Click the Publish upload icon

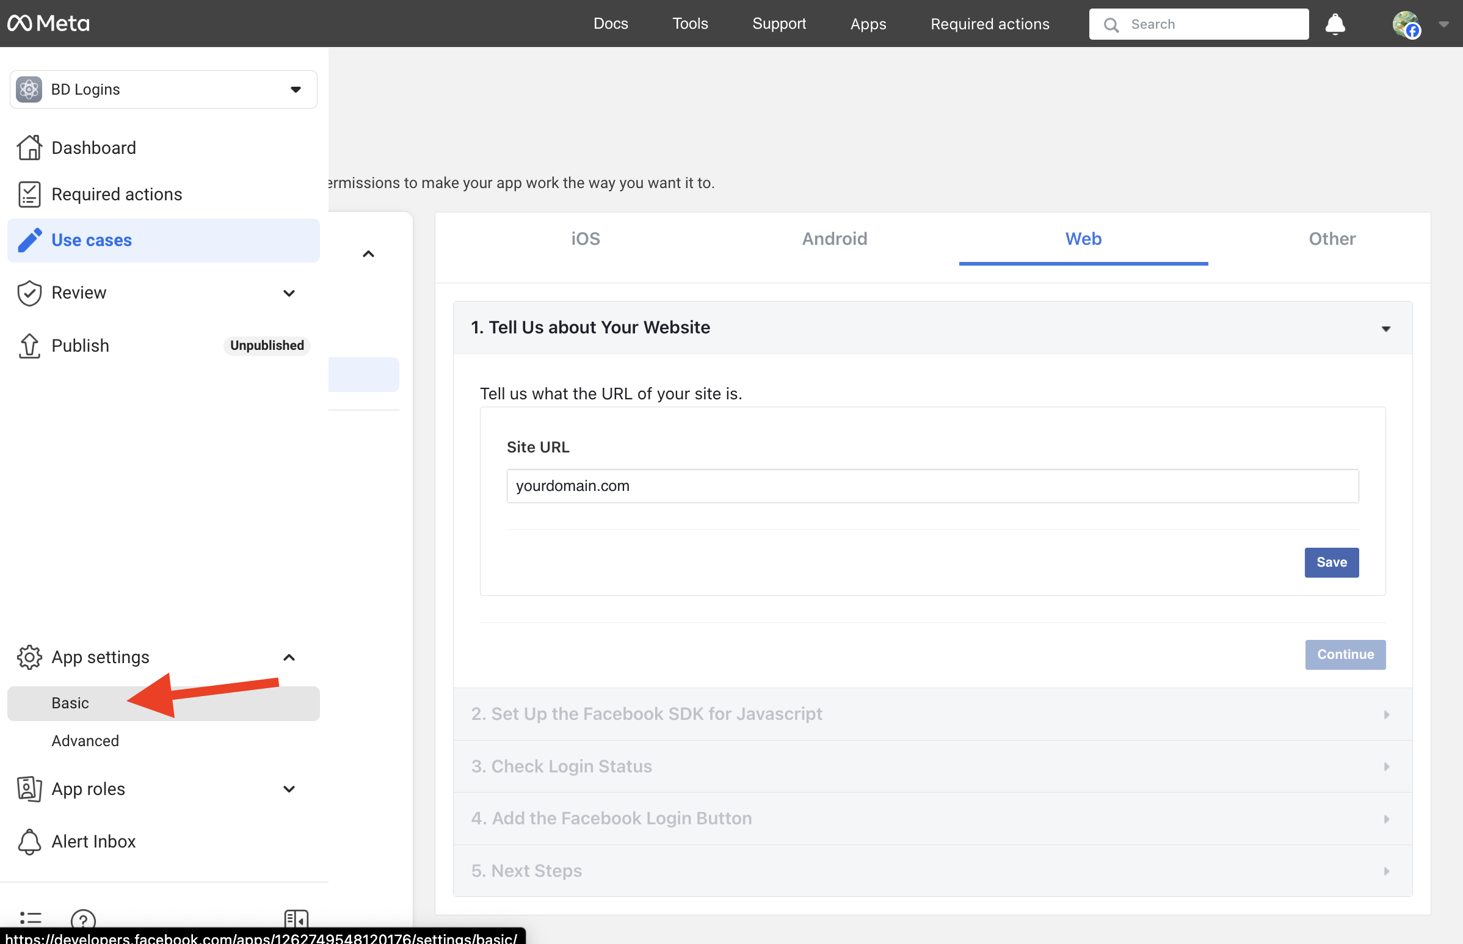[x=29, y=346]
